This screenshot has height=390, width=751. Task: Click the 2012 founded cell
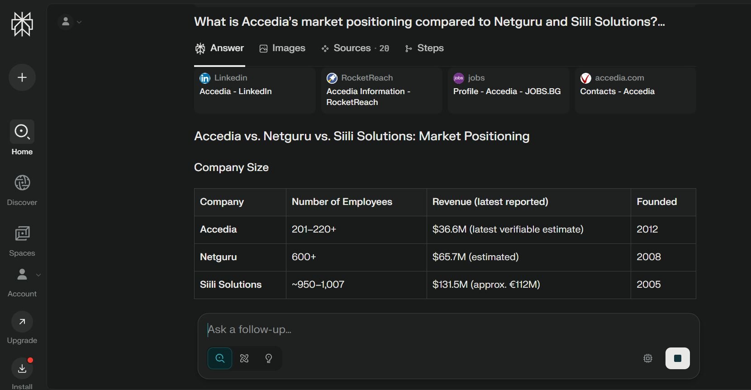coord(663,229)
